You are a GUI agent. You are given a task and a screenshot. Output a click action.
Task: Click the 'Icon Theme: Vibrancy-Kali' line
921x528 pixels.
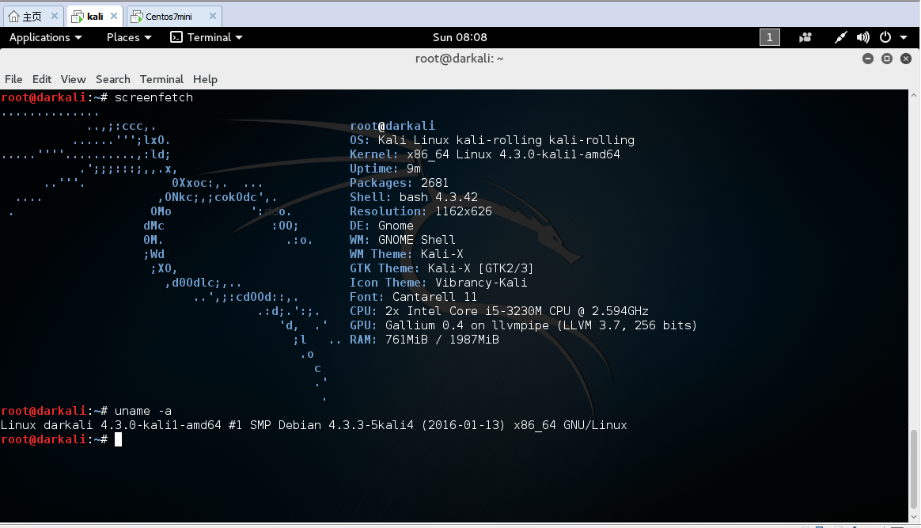438,283
